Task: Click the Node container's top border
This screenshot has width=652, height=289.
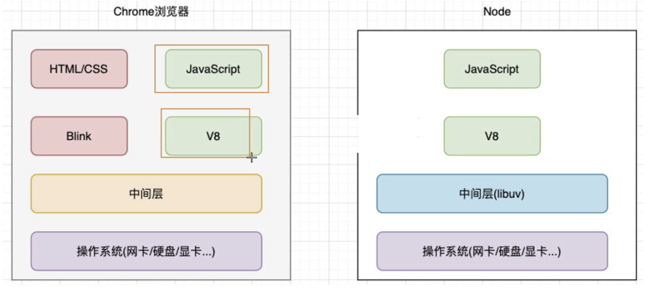Action: coord(497,31)
